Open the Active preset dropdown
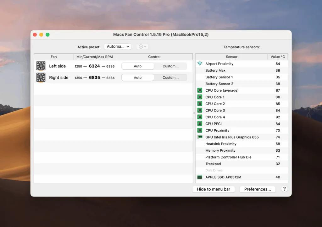The height and width of the screenshot is (227, 322). tap(118, 46)
